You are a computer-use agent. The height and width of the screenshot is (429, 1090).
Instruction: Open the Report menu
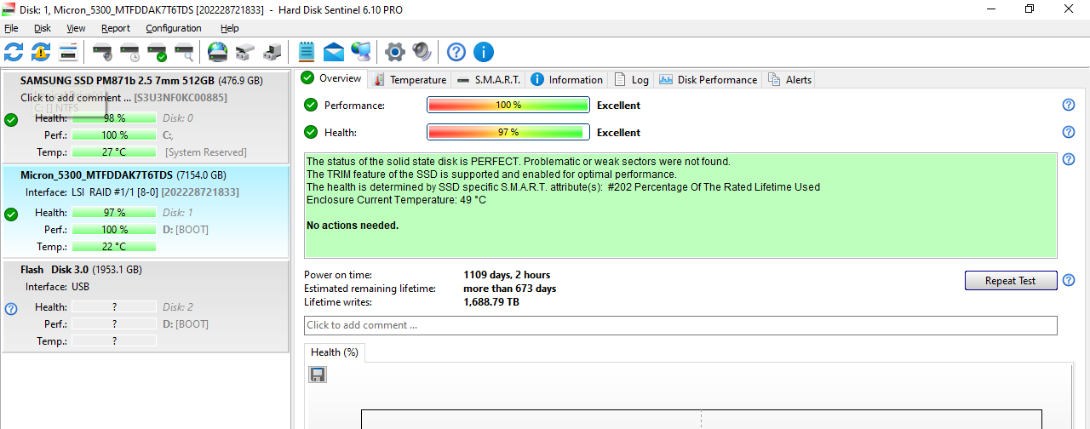pos(116,28)
